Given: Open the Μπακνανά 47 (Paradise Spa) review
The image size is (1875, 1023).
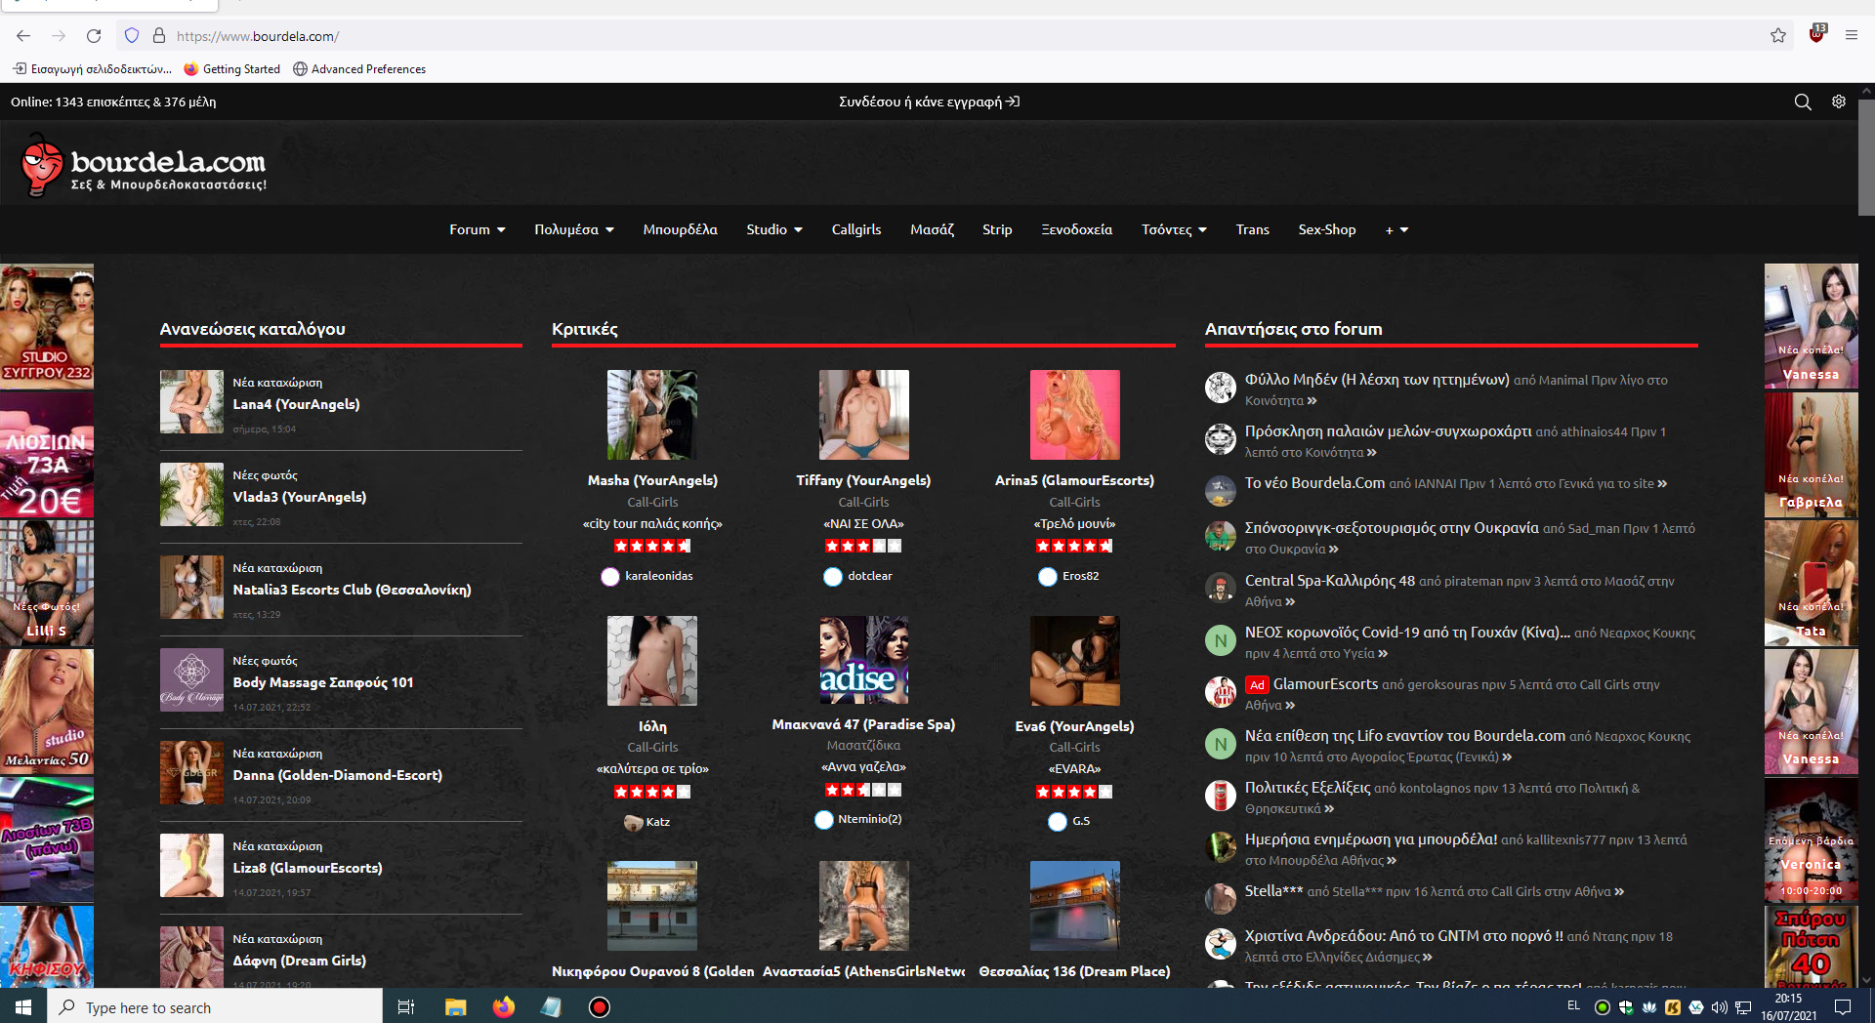Looking at the screenshot, I should (x=863, y=724).
